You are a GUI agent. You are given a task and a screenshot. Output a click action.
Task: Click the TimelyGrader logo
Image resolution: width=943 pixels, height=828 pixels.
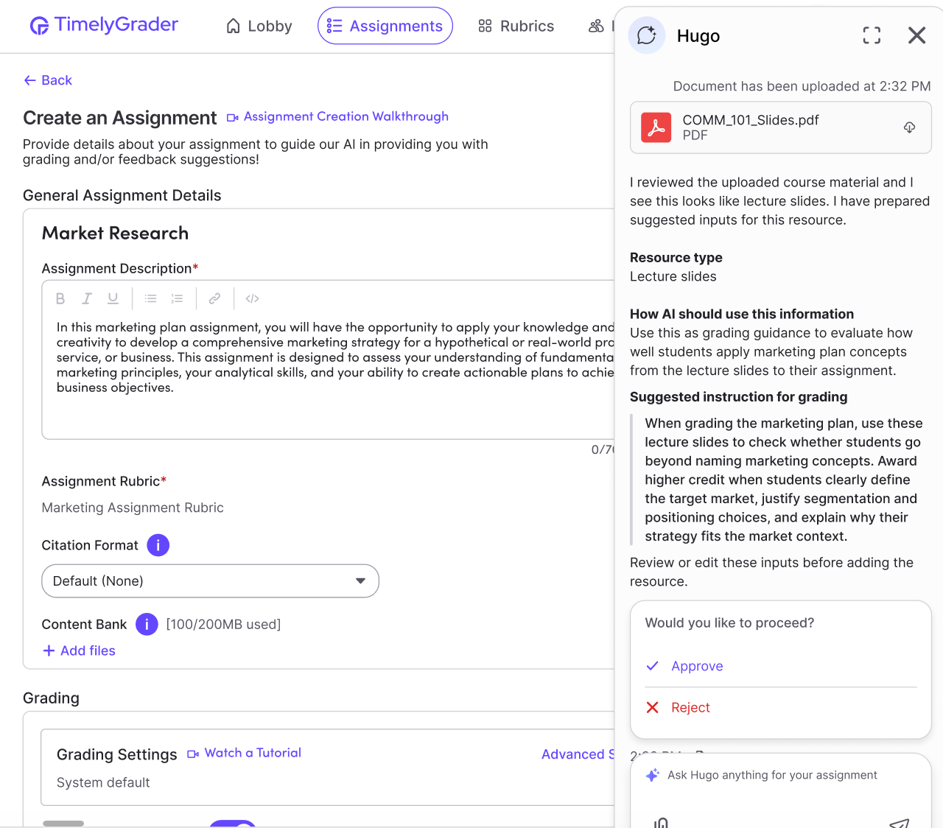pyautogui.click(x=104, y=25)
